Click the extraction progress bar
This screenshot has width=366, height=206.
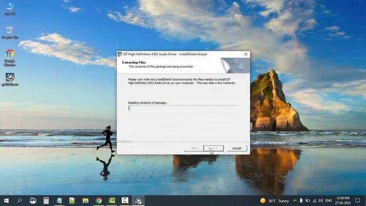click(183, 108)
